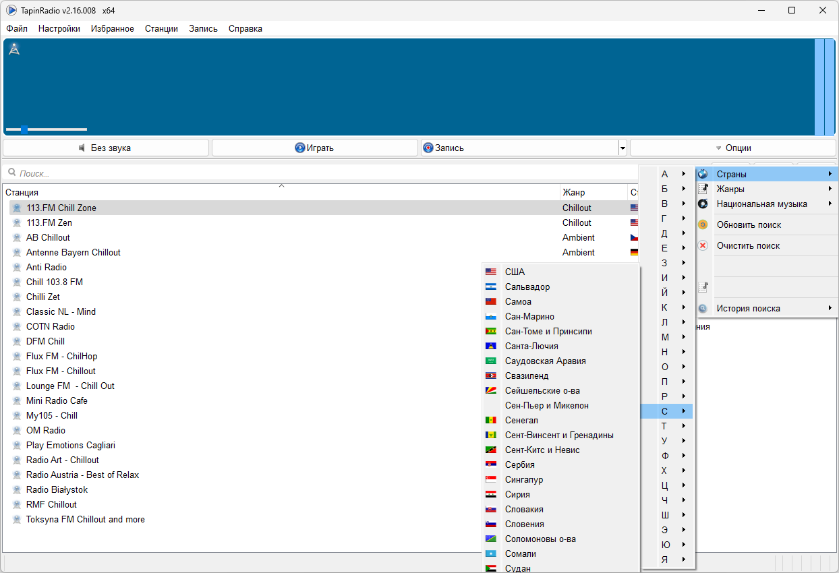Choose Очистить поиск from the options menu
The height and width of the screenshot is (573, 839).
point(767,245)
